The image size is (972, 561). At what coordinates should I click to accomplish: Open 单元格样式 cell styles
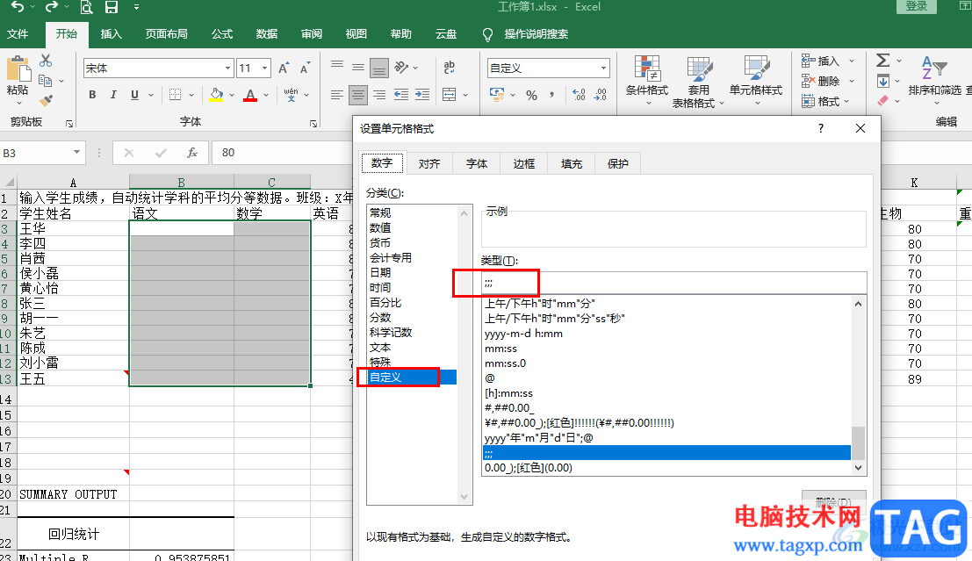(x=756, y=80)
